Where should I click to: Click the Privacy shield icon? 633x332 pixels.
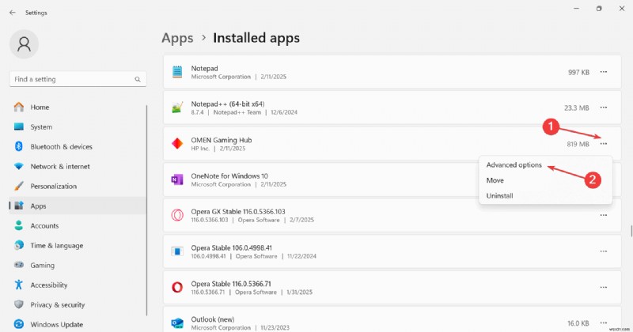pyautogui.click(x=19, y=304)
